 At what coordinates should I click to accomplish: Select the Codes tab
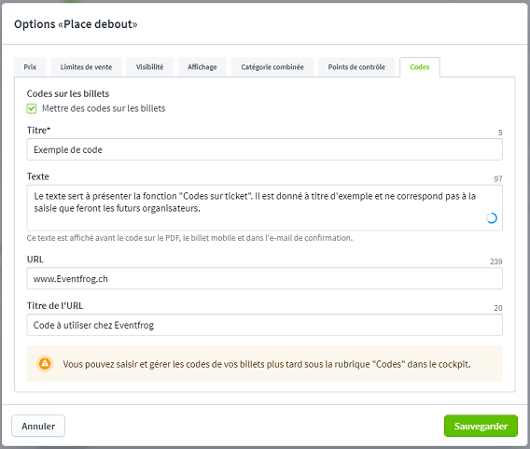(x=420, y=67)
